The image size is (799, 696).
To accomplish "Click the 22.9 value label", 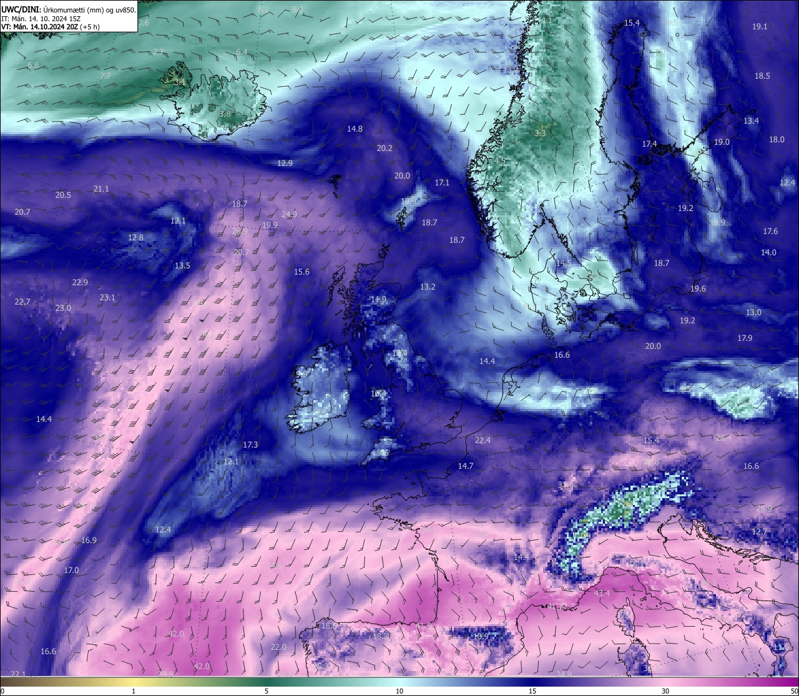I will (80, 282).
